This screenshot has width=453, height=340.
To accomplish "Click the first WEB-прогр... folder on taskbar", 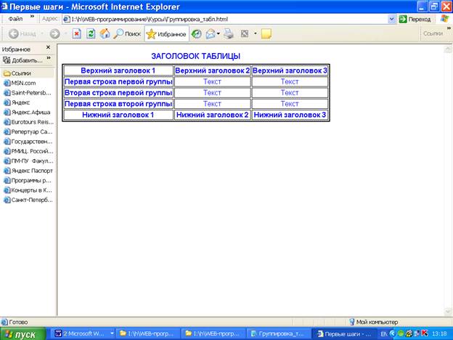I will click(x=147, y=333).
